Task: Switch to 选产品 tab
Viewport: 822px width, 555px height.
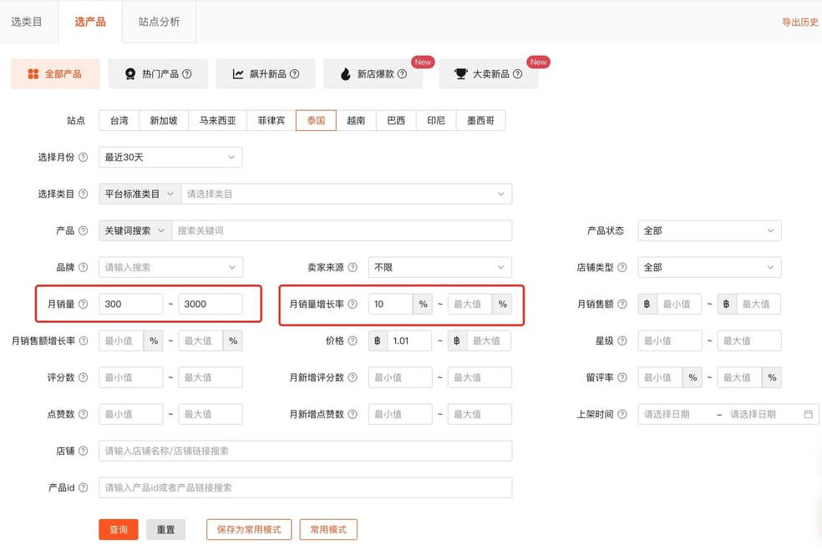Action: (x=90, y=22)
